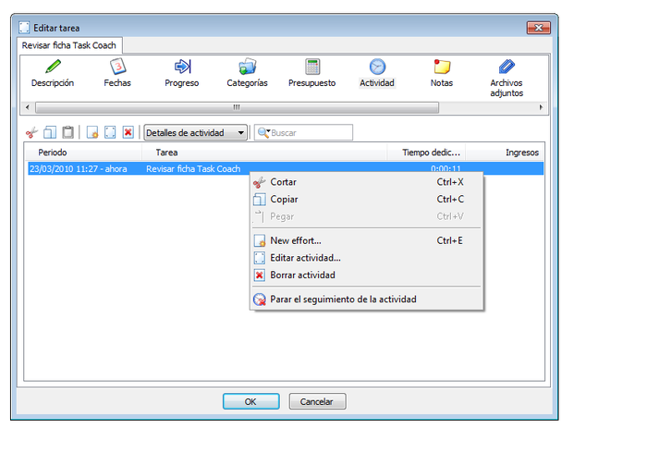Click the OK button
The height and width of the screenshot is (465, 647).
click(250, 401)
